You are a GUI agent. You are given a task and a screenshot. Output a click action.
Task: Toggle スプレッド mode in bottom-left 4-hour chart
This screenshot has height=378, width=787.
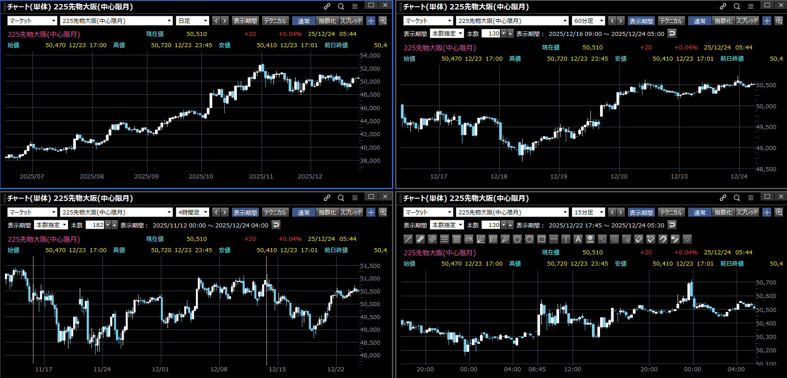[x=351, y=212]
